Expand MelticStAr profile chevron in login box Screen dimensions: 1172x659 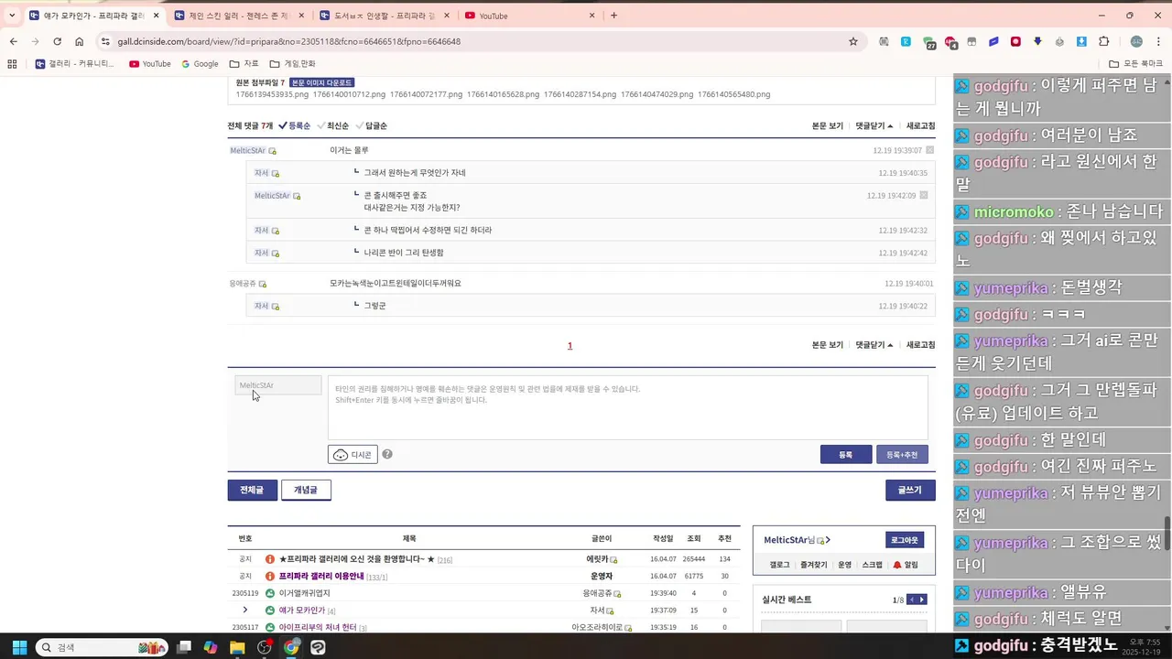828,540
